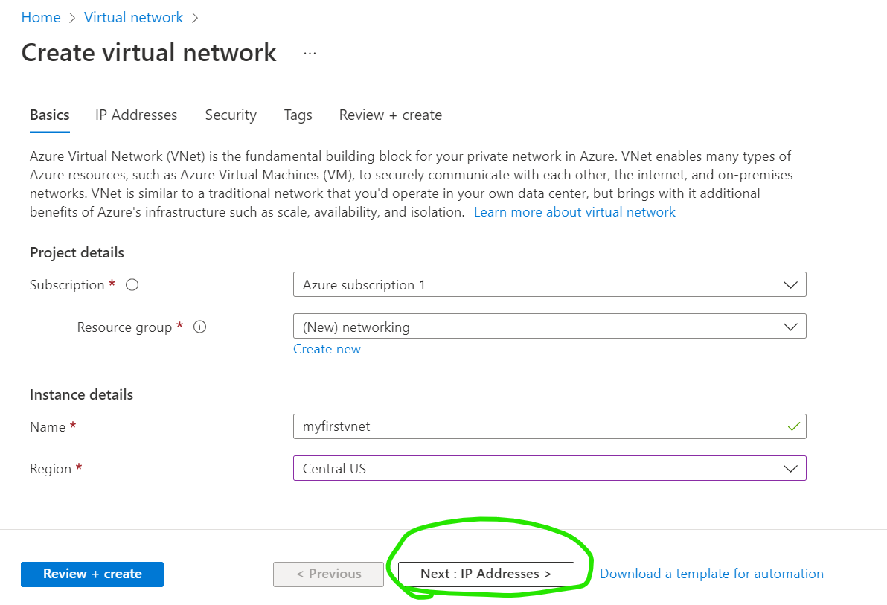Click the blue Review + create button
The width and height of the screenshot is (887, 605).
(x=92, y=574)
